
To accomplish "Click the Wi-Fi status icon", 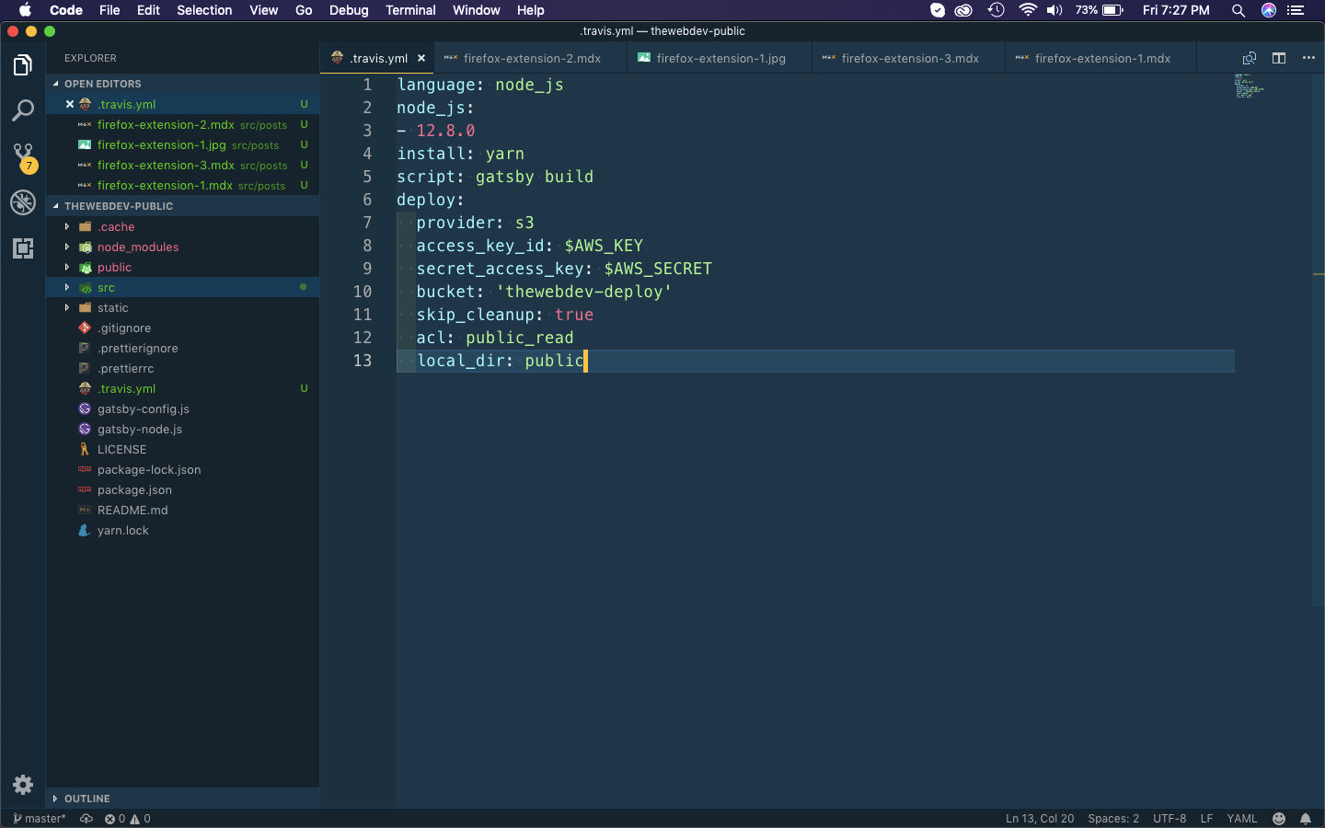I will point(1027,10).
